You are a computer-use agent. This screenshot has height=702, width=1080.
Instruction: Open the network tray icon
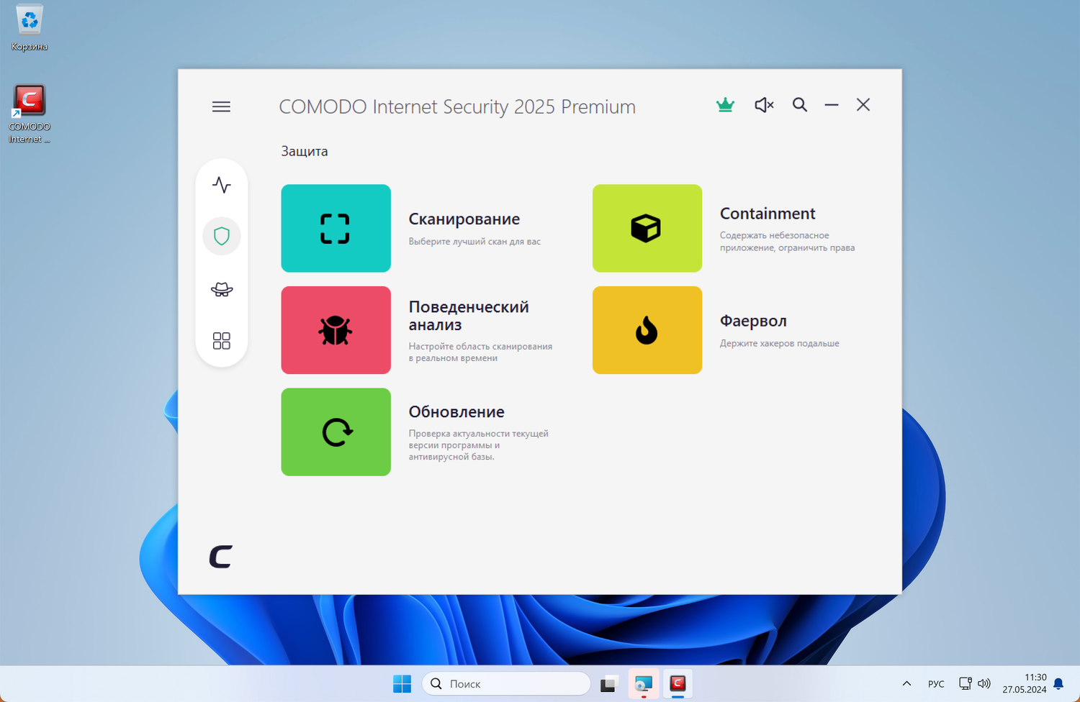point(966,683)
